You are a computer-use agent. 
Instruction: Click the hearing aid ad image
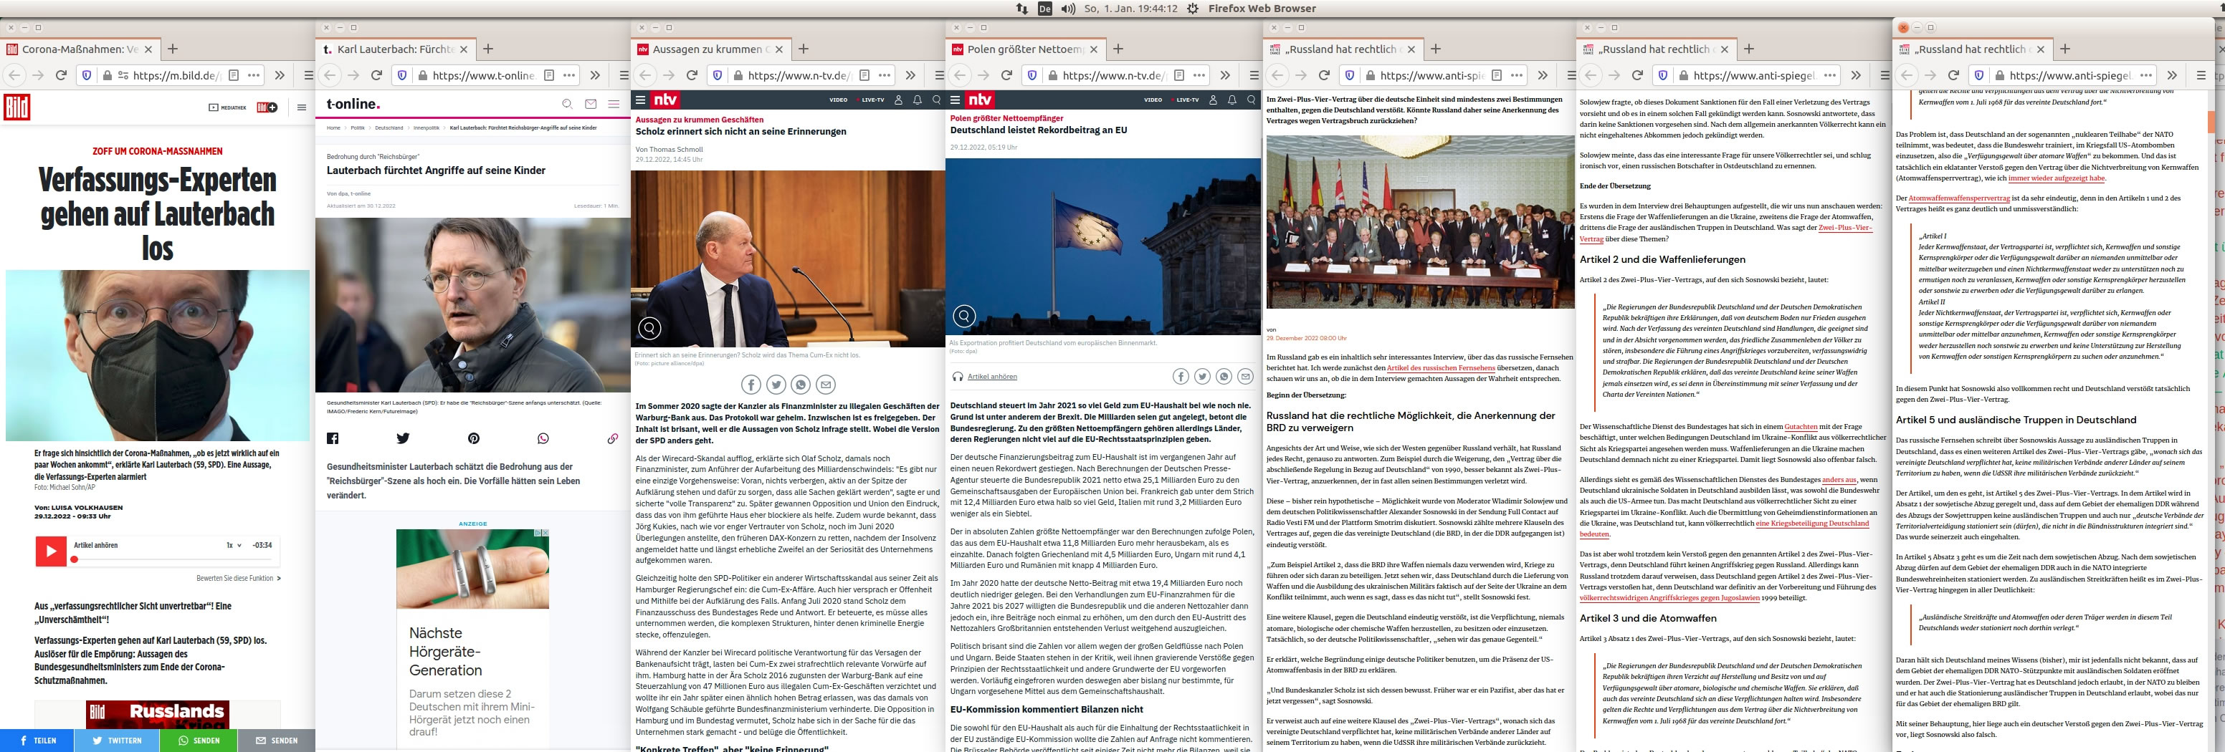(472, 569)
